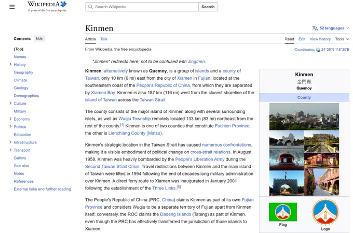Open the Kinmen logo image

tap(325, 212)
